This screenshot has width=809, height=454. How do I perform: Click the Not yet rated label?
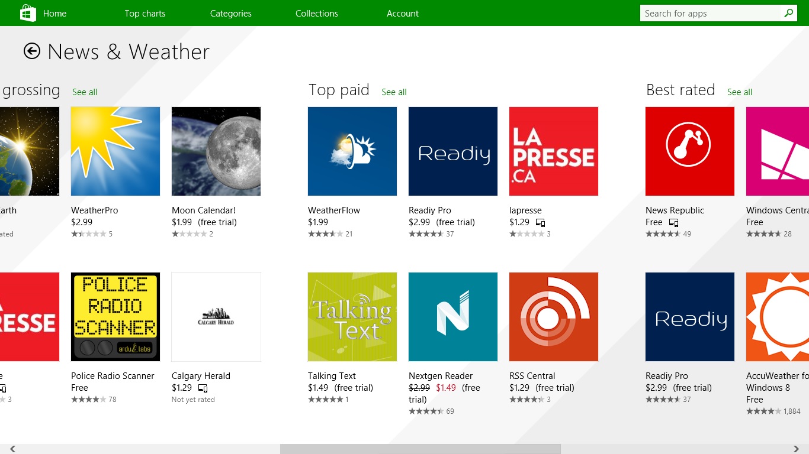coord(193,400)
